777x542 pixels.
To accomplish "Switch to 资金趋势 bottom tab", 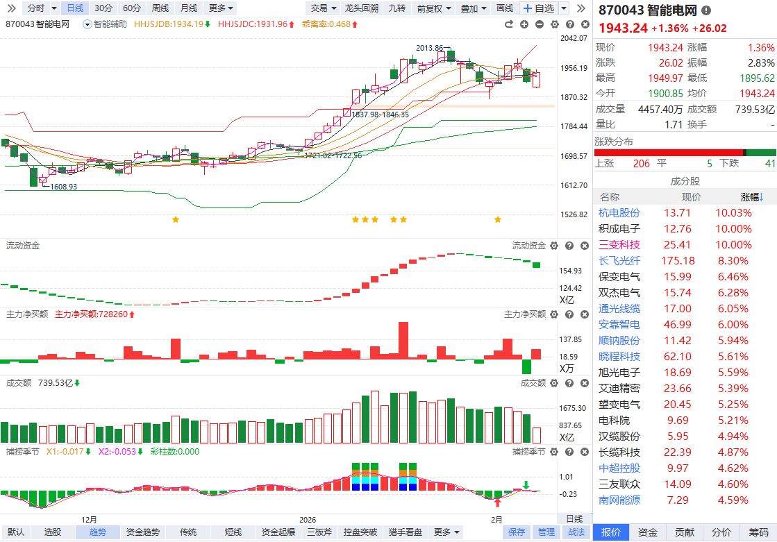I will click(x=142, y=532).
